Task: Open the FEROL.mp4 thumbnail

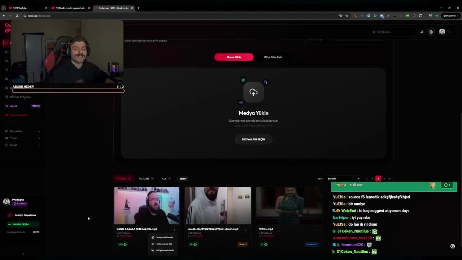Action: click(289, 205)
